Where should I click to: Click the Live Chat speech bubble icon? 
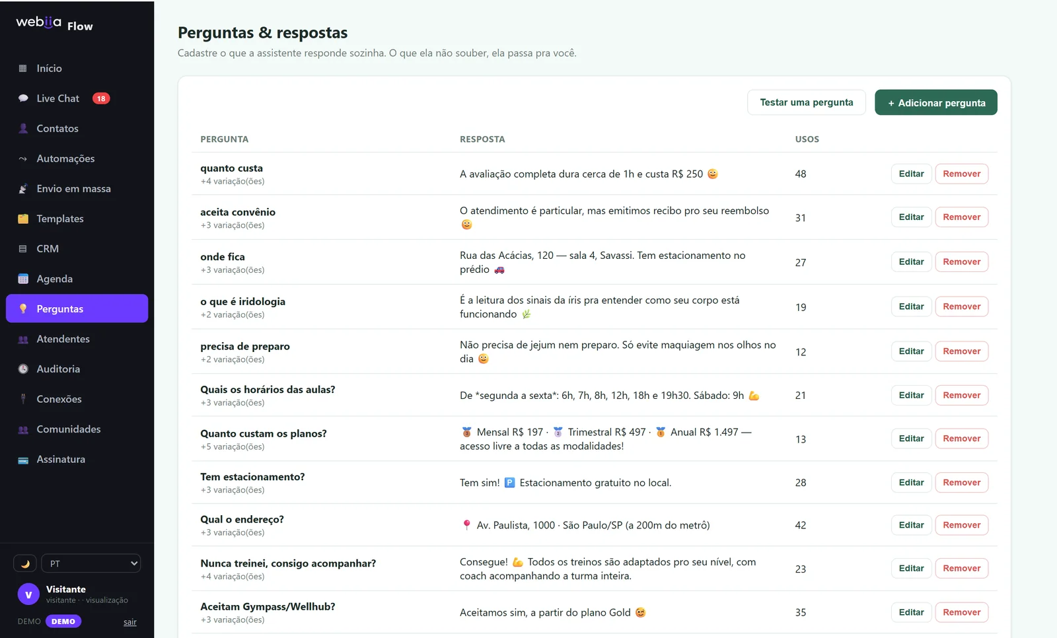tap(23, 98)
